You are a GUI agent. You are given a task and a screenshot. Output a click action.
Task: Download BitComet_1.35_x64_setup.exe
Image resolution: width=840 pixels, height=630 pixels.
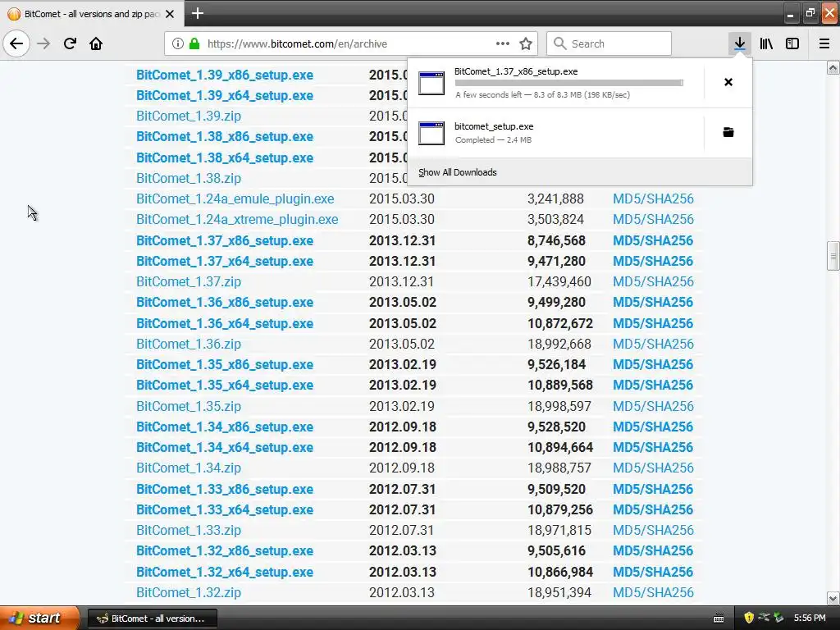point(225,385)
